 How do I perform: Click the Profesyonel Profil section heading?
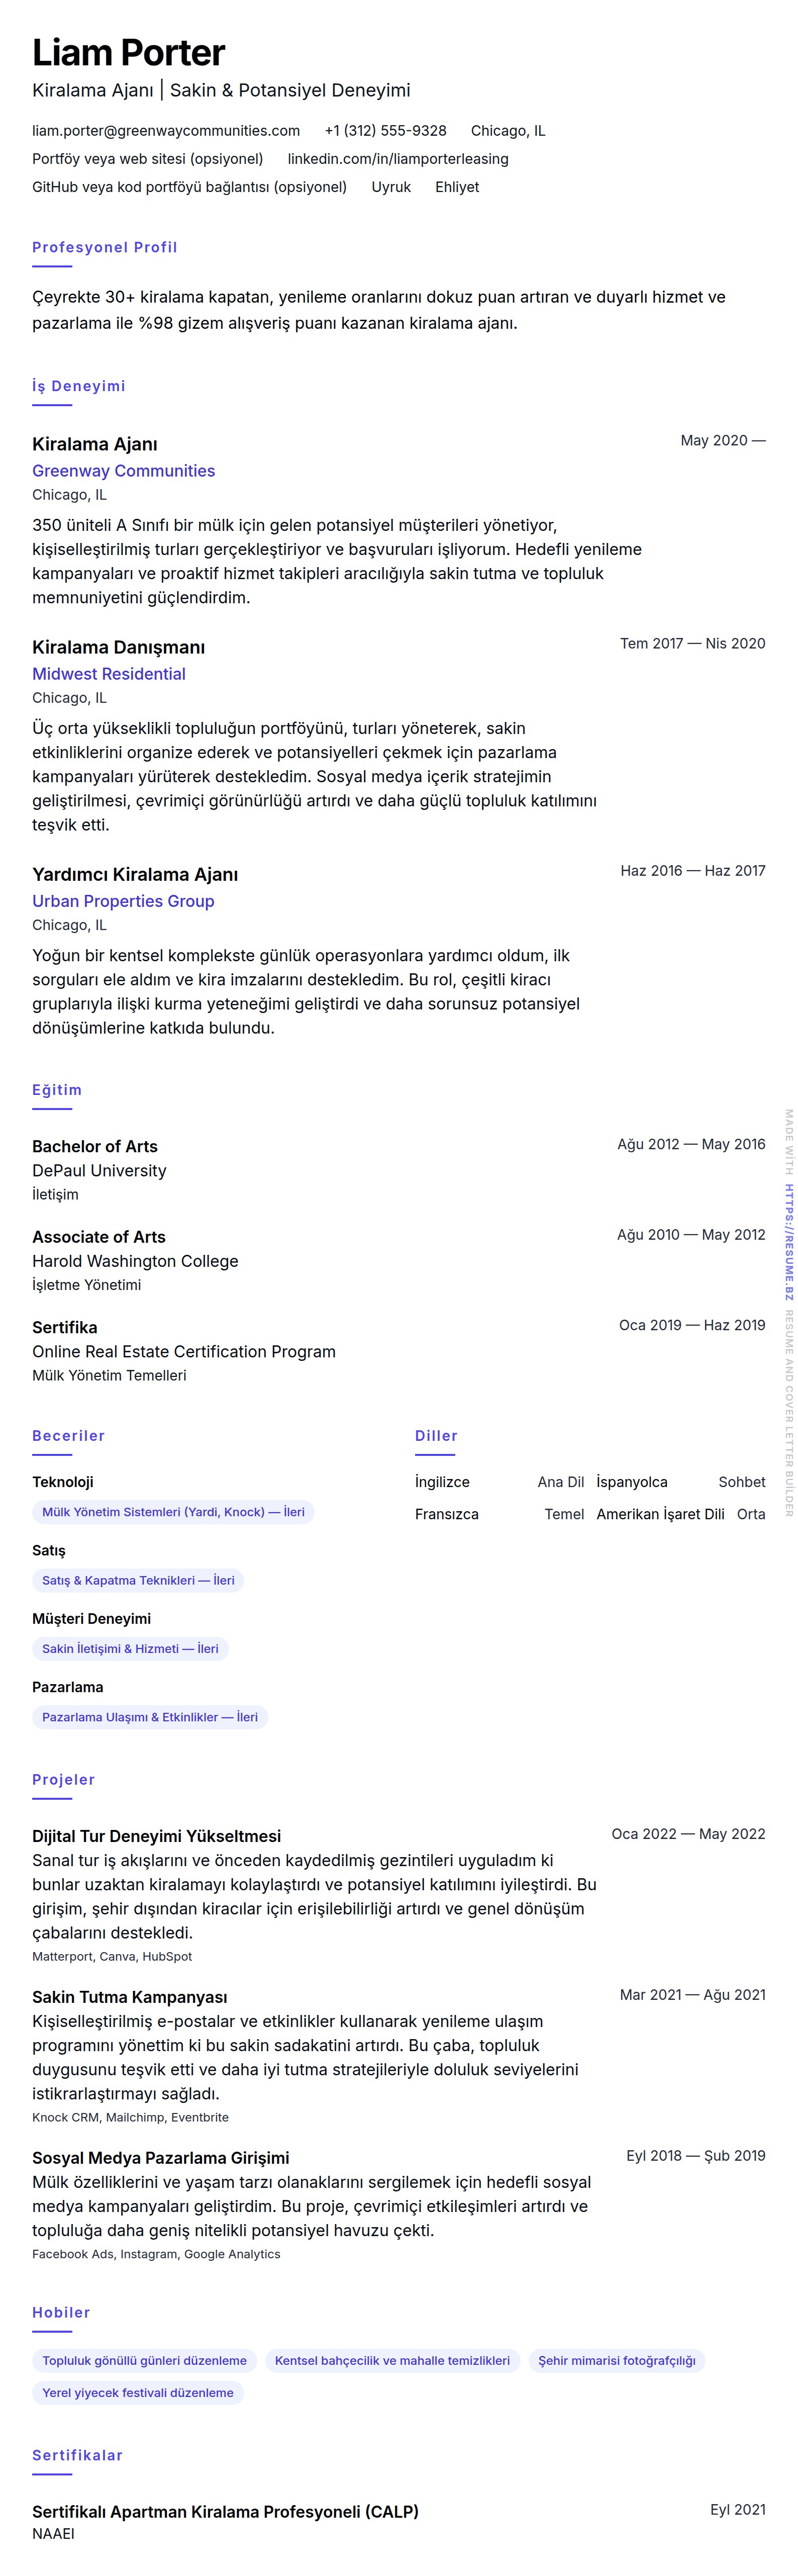pyautogui.click(x=104, y=247)
